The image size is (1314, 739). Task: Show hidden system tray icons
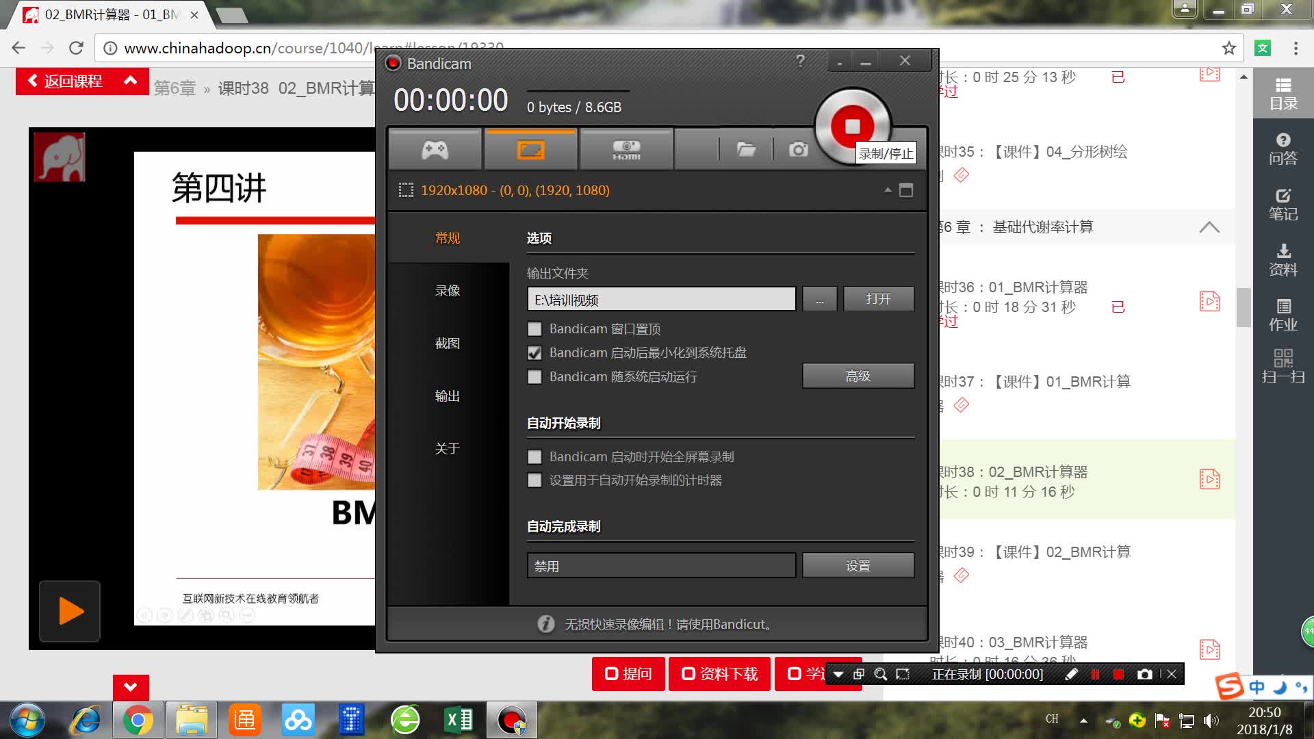(x=1083, y=721)
